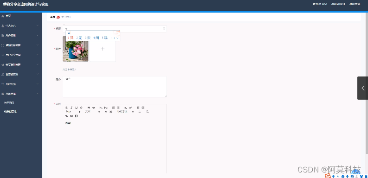Apply H2 heading style

coord(106,108)
